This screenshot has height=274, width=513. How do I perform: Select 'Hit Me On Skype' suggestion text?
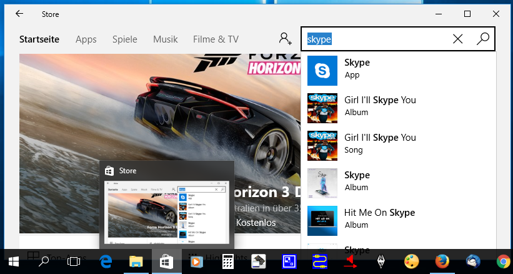click(379, 213)
